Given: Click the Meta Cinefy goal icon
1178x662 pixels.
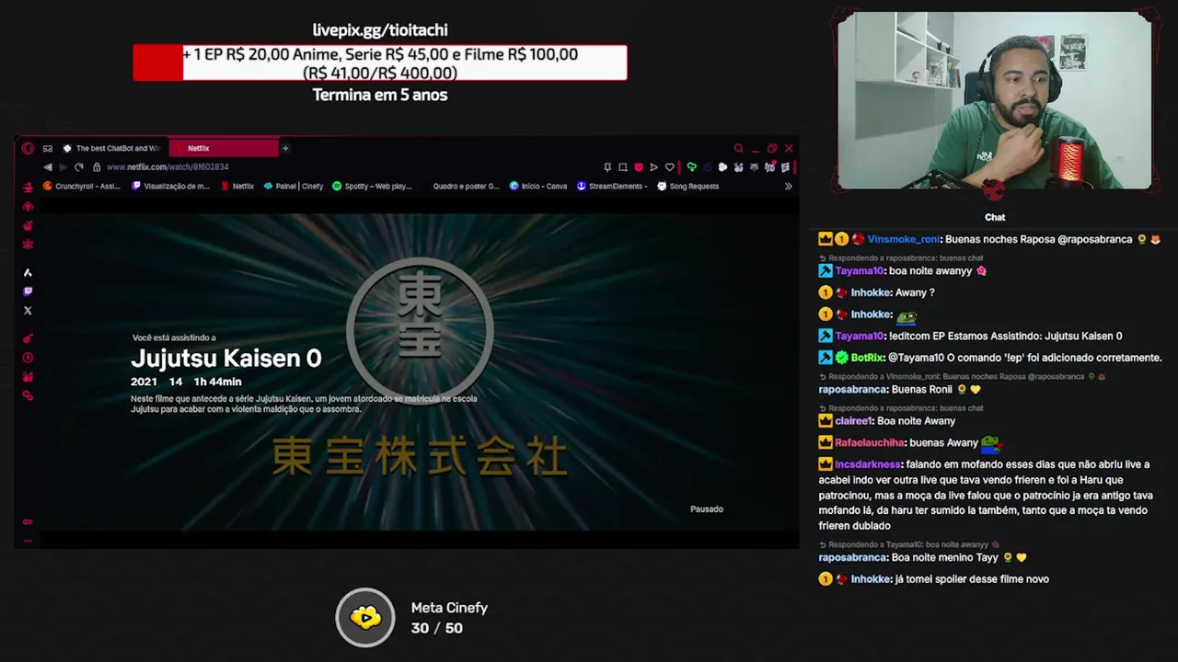Looking at the screenshot, I should pos(365,617).
